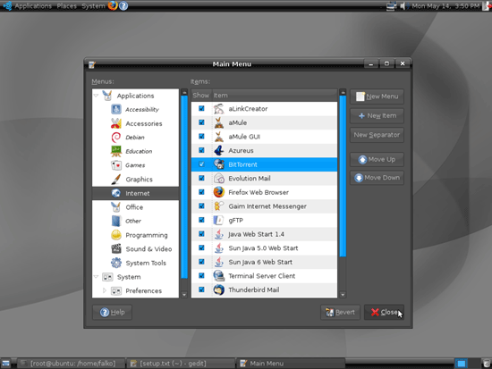Viewport: 492px width, 369px height.
Task: Uncheck Show for aLinkCreator
Action: 201,108
